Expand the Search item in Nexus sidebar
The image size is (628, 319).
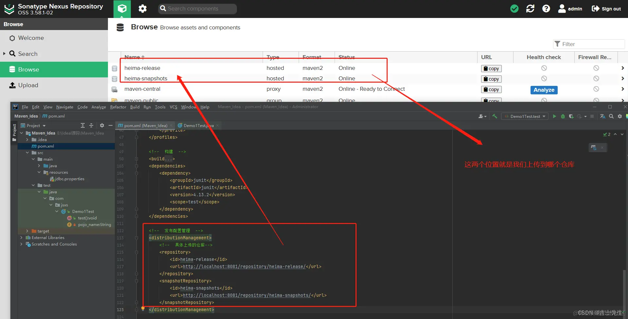click(x=4, y=54)
